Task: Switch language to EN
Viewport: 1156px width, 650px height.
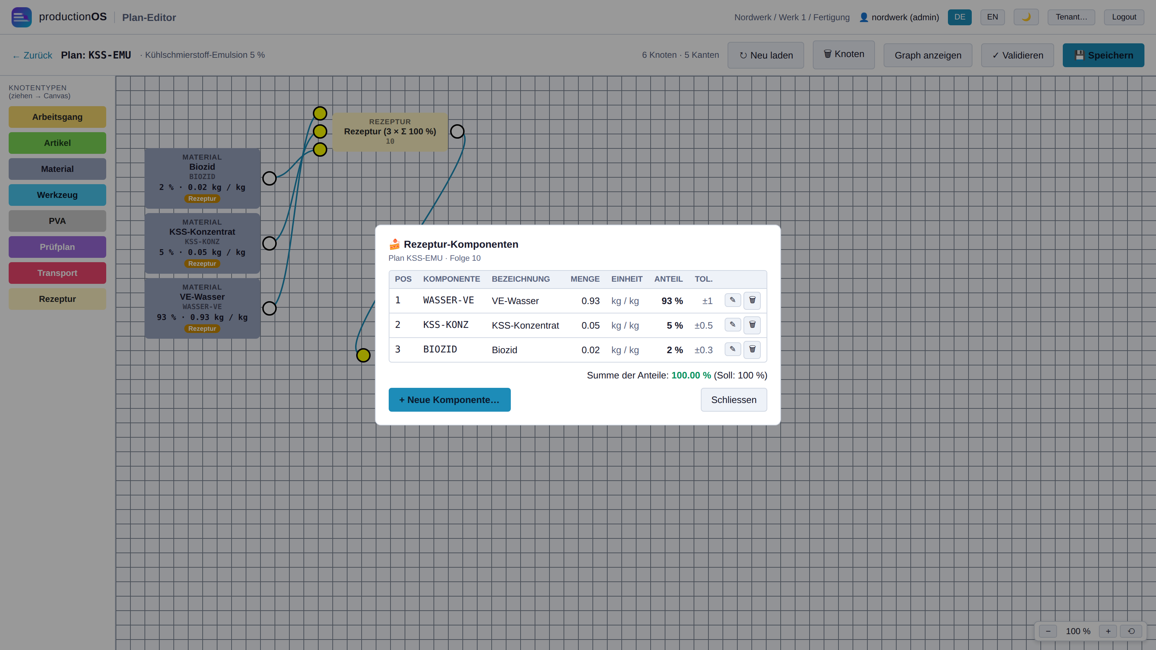Action: [992, 17]
